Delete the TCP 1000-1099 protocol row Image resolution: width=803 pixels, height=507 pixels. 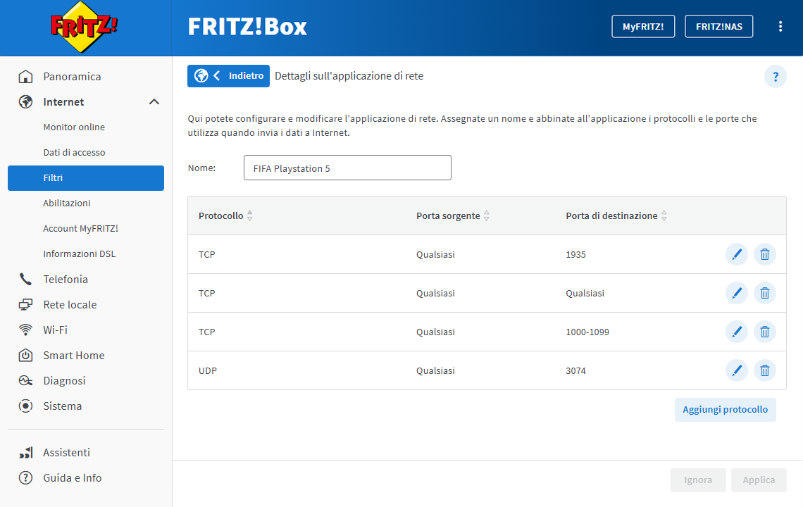tap(764, 332)
